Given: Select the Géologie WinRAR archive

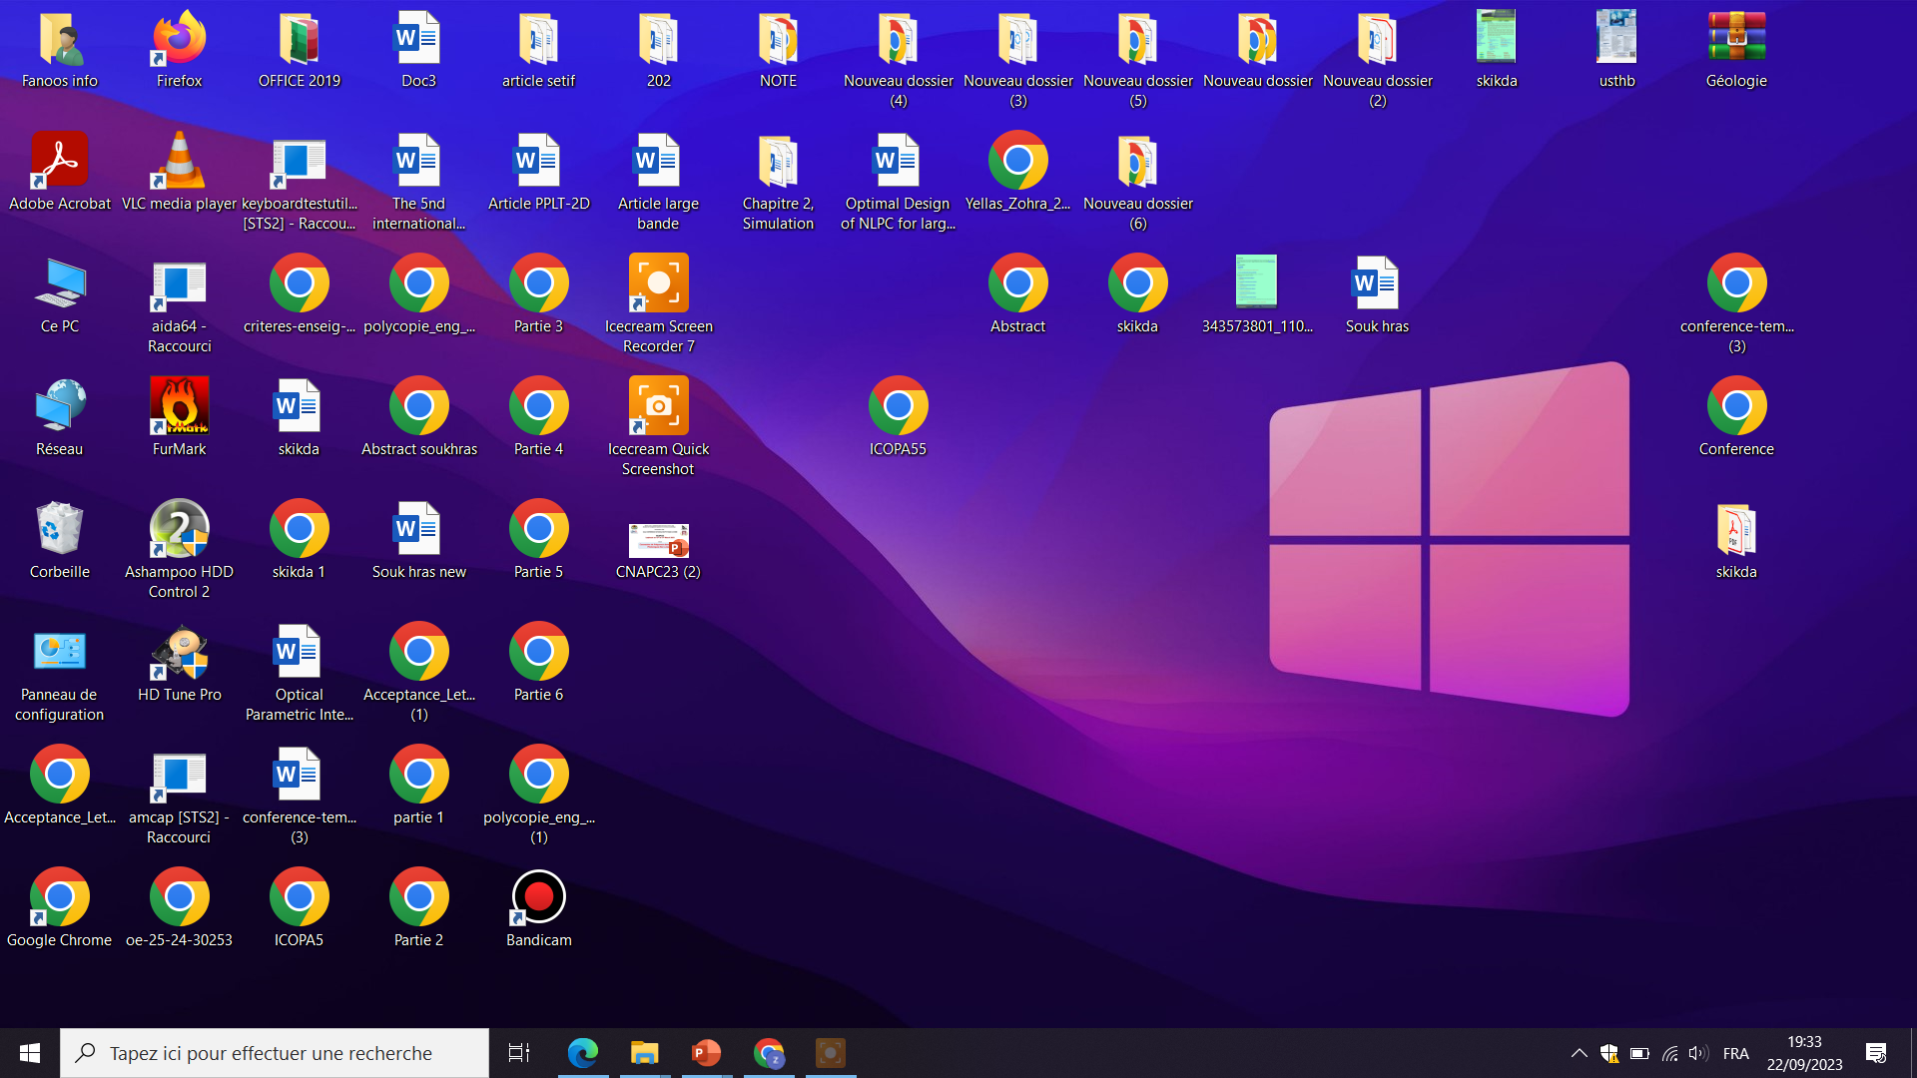Looking at the screenshot, I should click(1737, 40).
